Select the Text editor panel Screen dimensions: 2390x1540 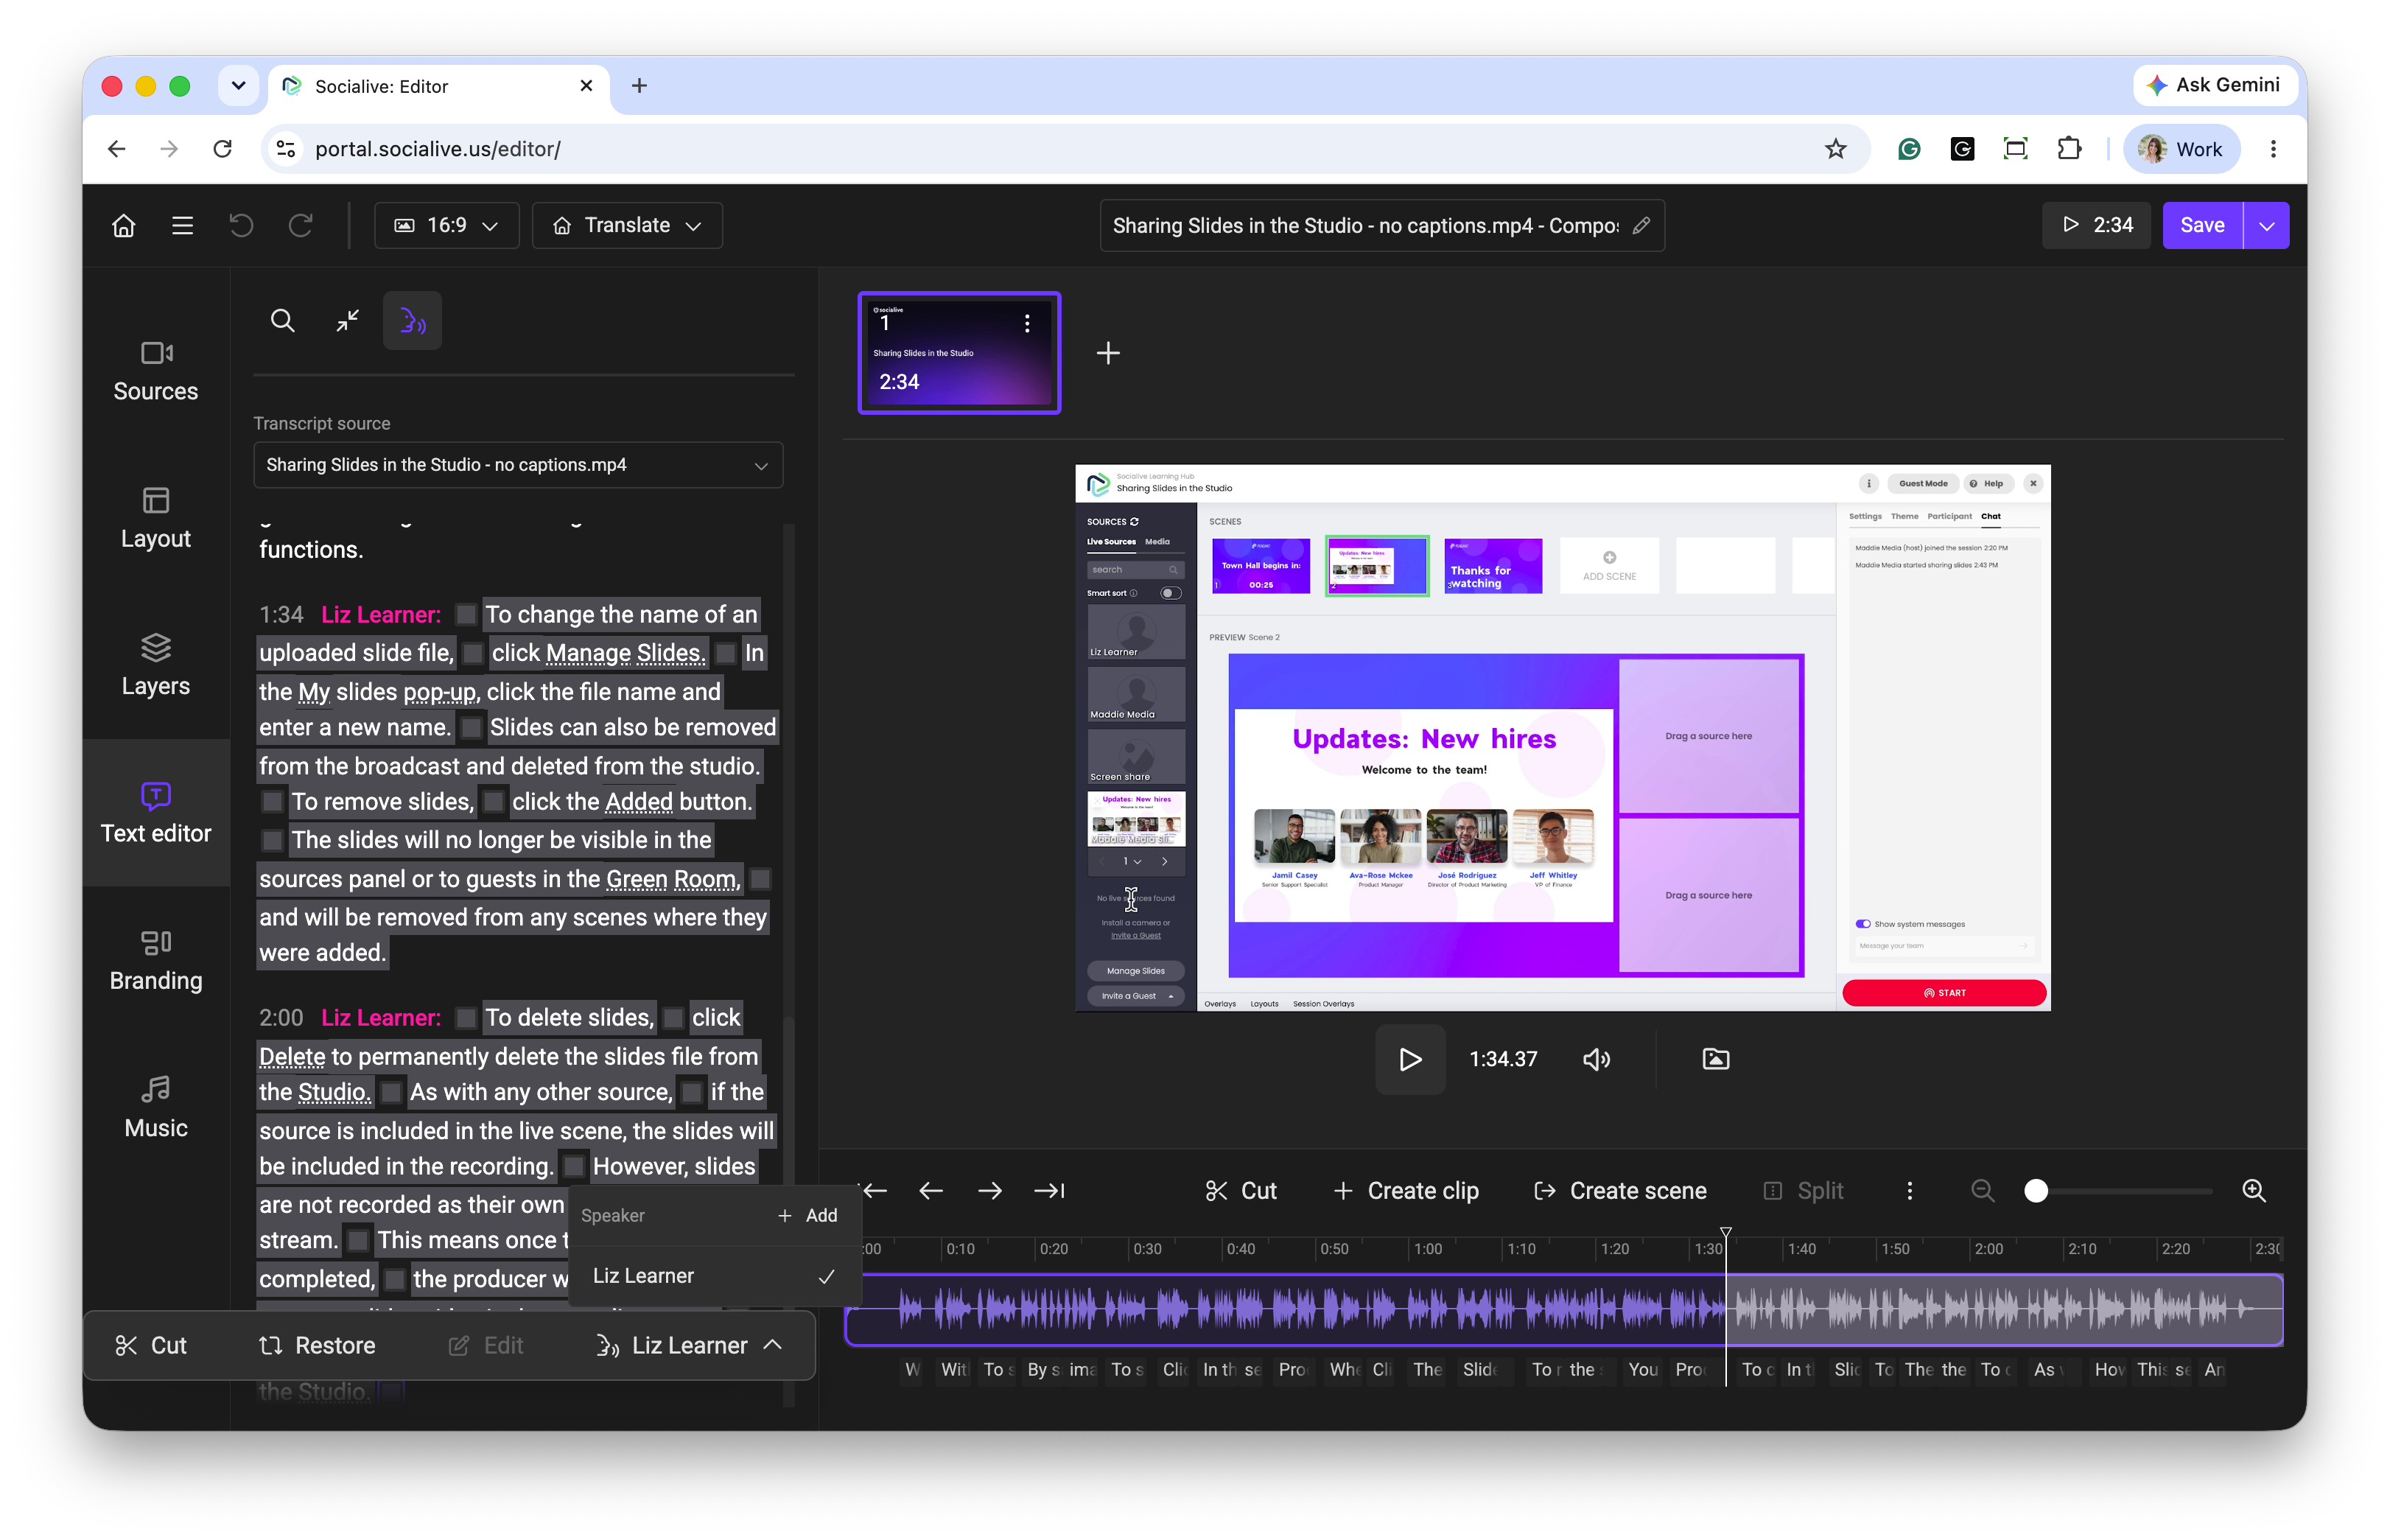tap(156, 813)
